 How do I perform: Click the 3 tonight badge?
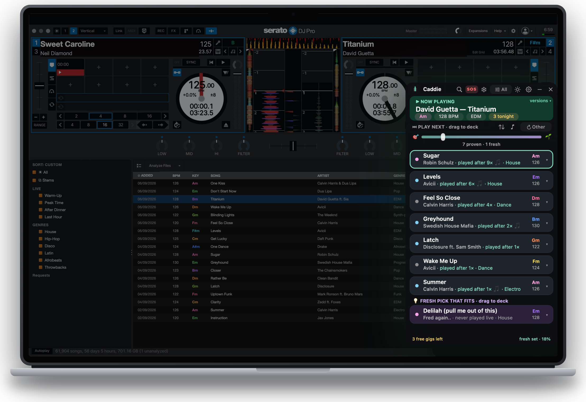tap(503, 116)
